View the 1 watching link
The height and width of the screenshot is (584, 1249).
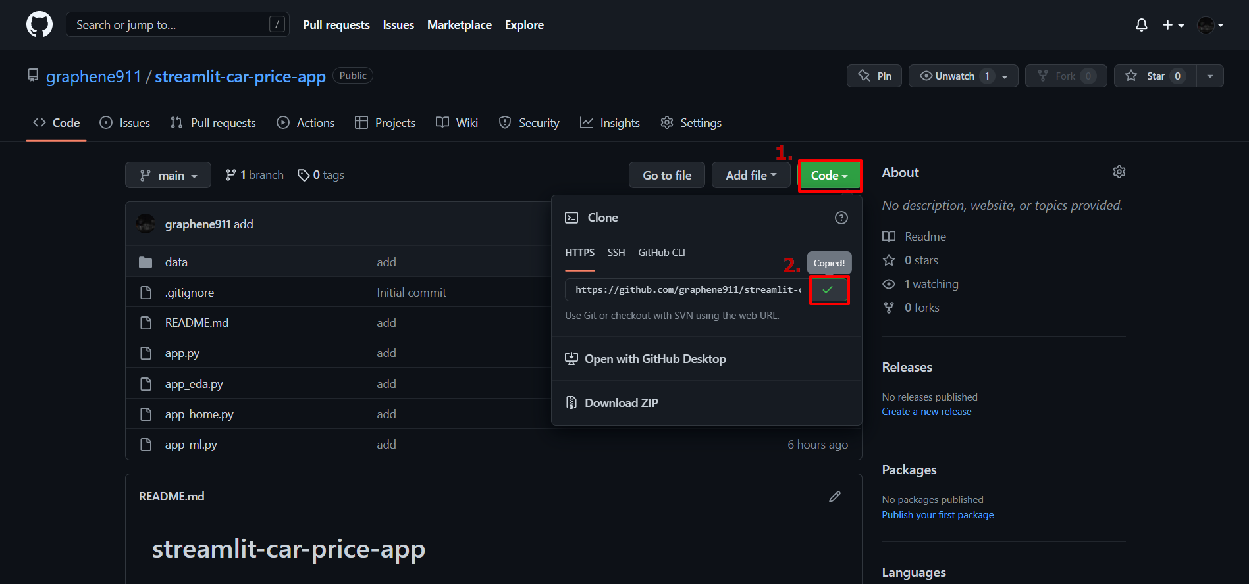click(x=920, y=284)
